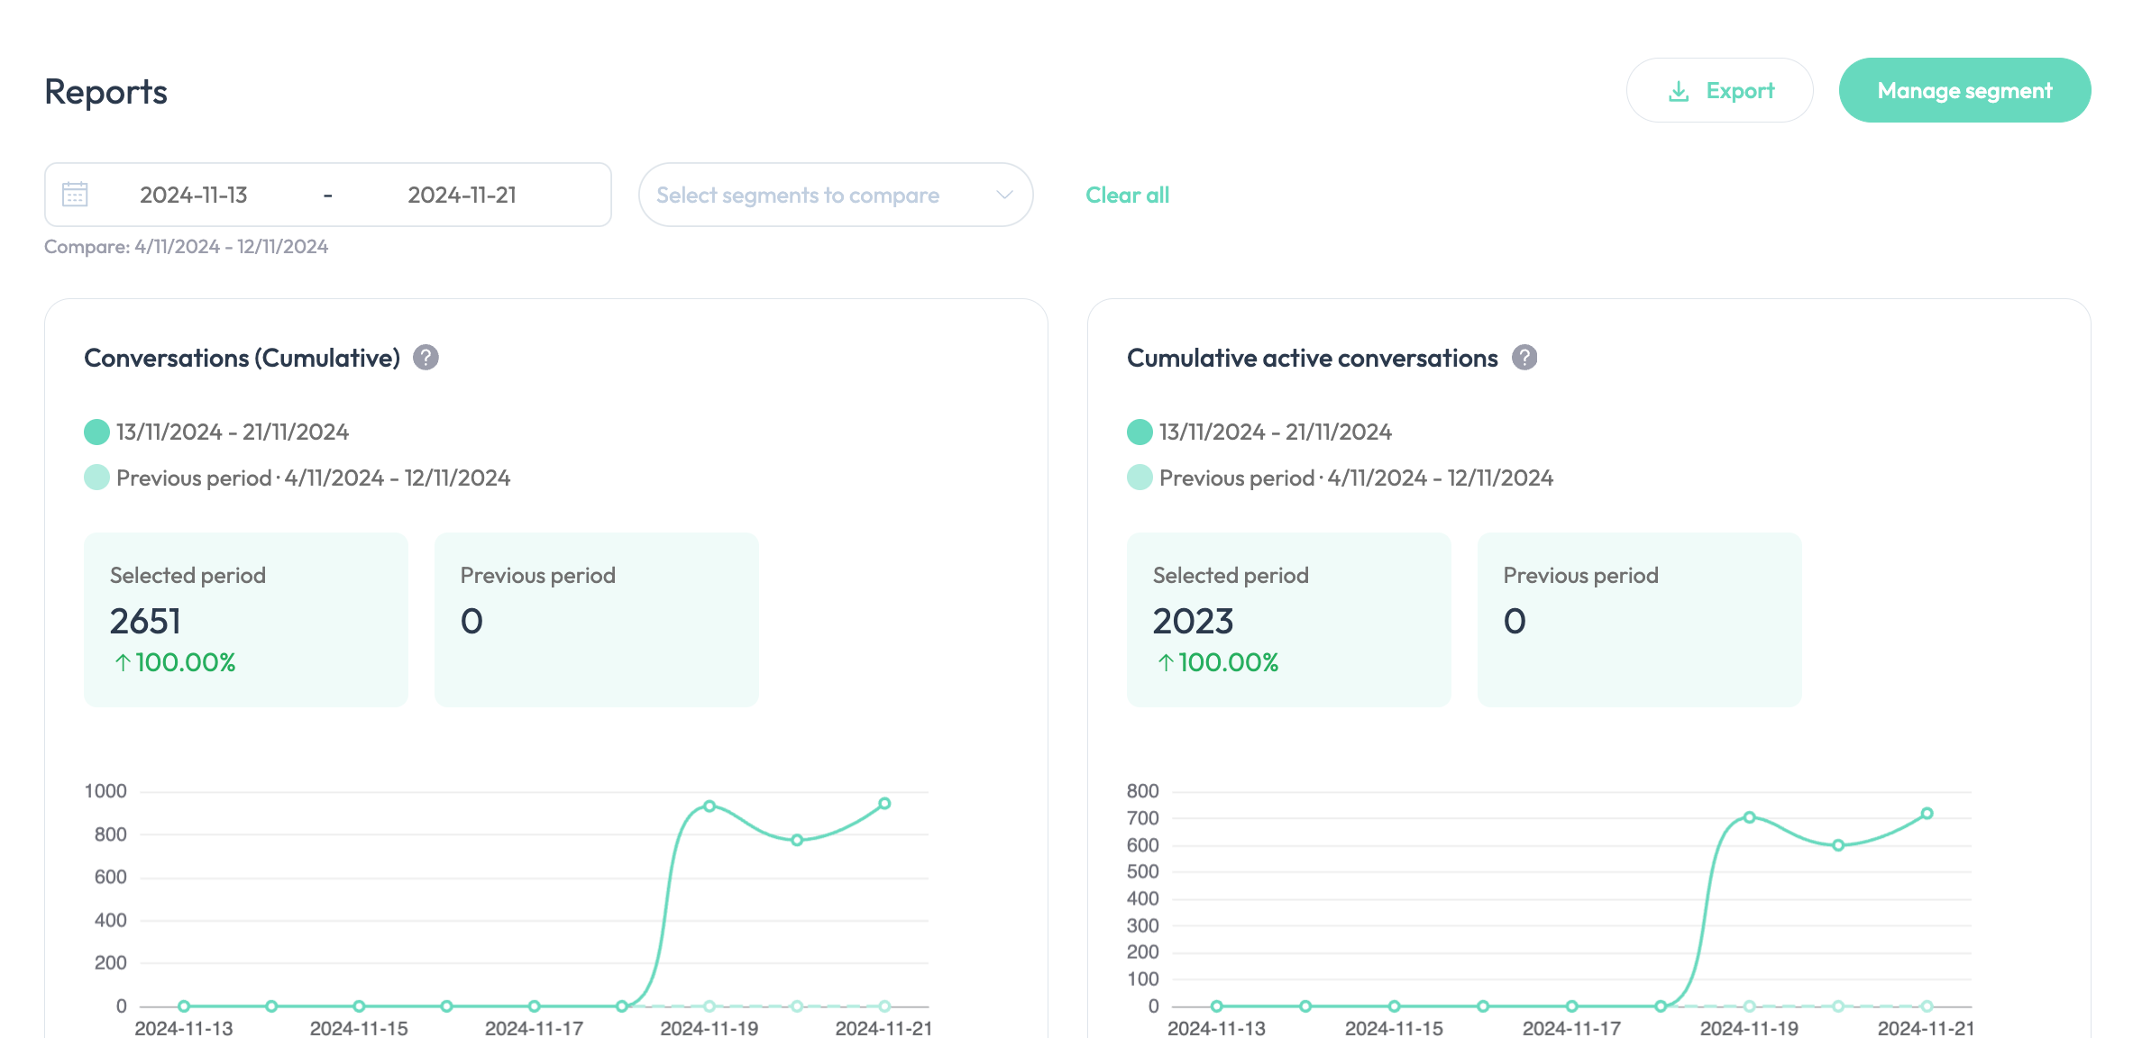Click the 2024-11-19 data point in active conversations chart
This screenshot has width=2133, height=1038.
pos(1749,817)
